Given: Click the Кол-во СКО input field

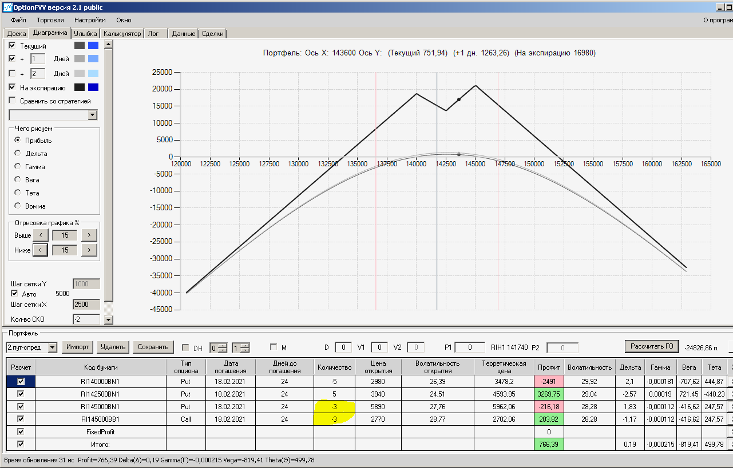Looking at the screenshot, I should [x=86, y=319].
